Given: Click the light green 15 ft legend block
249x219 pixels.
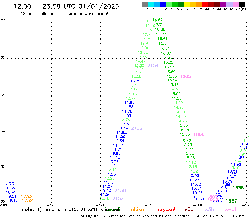Looking at the screenshot, I should 169,4.
